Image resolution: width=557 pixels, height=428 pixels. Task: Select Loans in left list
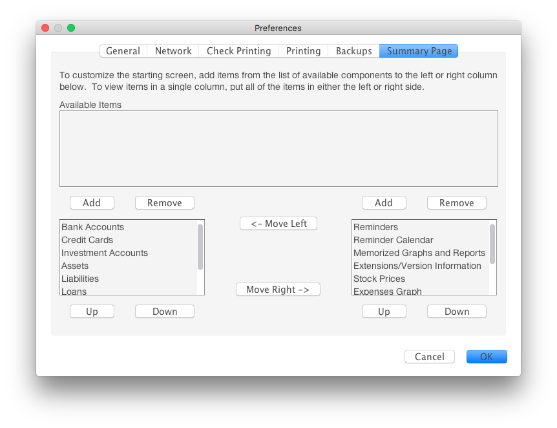pos(129,290)
